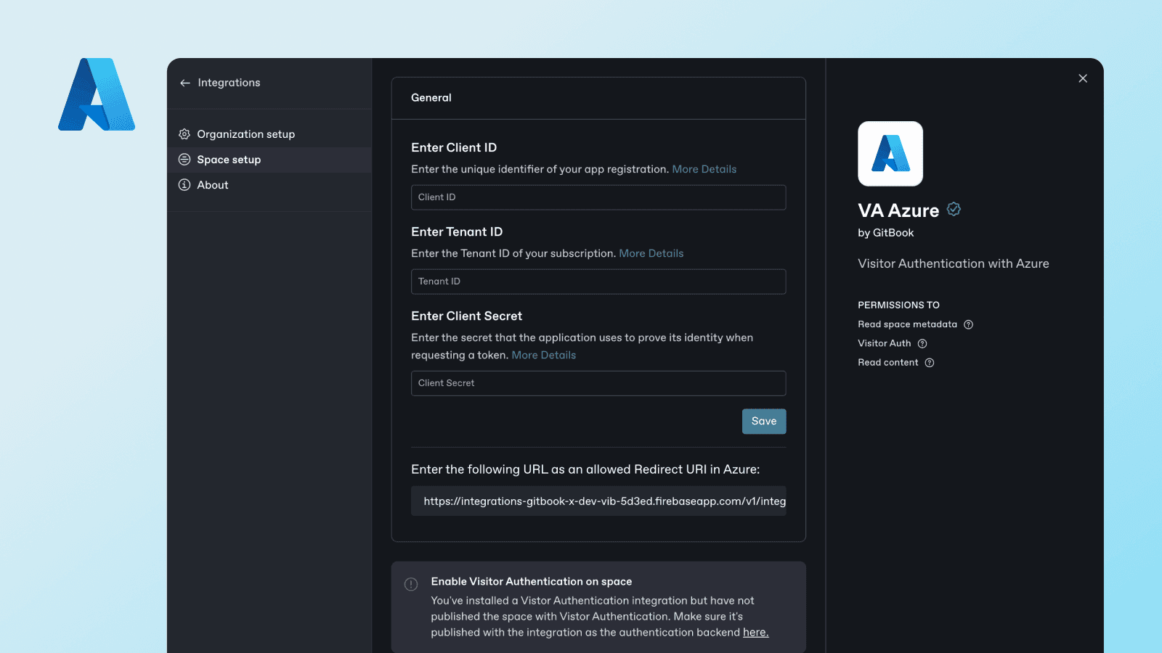The image size is (1162, 653).
Task: Click the 'PERMISSIONS TO' label
Action: [x=899, y=305]
